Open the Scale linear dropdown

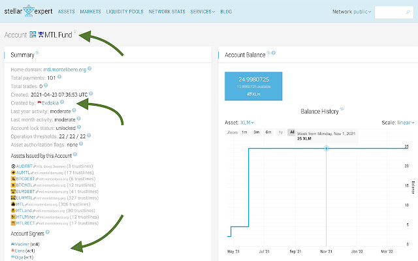[406, 123]
